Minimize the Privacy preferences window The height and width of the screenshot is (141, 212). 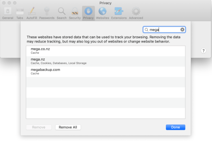9,3
